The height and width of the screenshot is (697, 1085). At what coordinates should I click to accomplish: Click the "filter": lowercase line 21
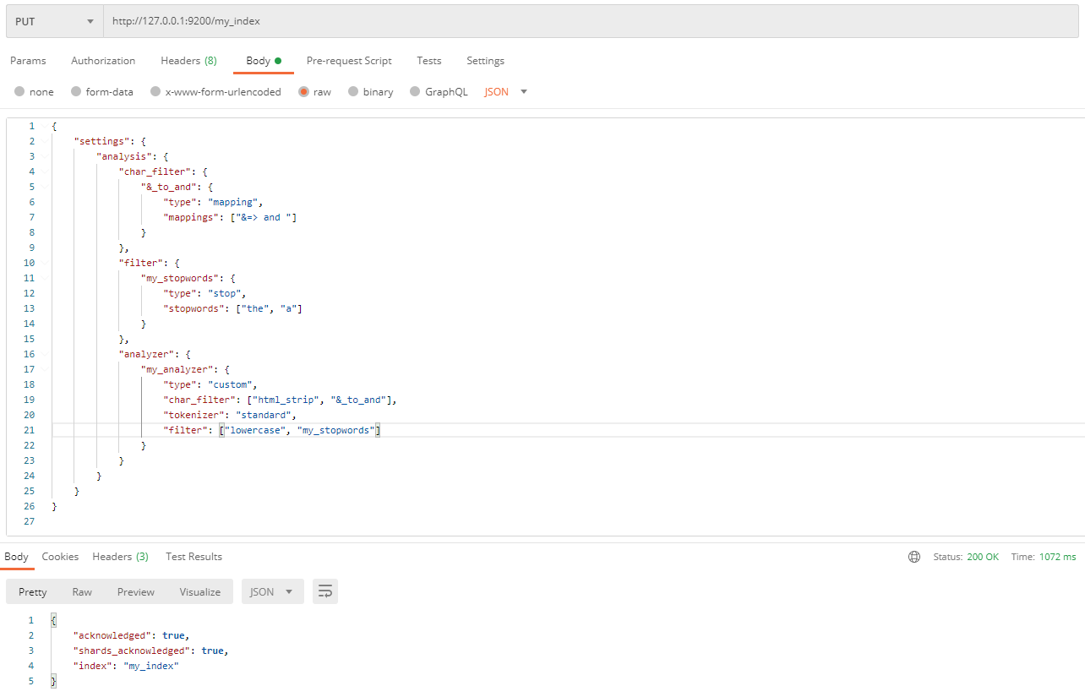[272, 430]
